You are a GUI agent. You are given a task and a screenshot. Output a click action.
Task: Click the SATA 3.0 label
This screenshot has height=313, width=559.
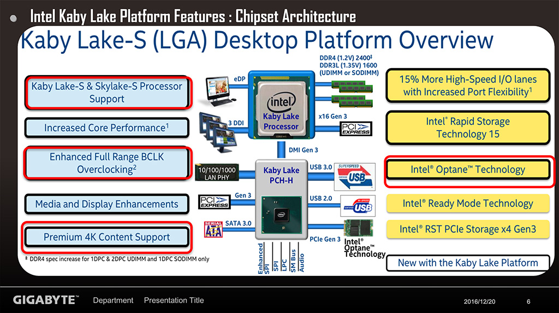click(x=238, y=223)
